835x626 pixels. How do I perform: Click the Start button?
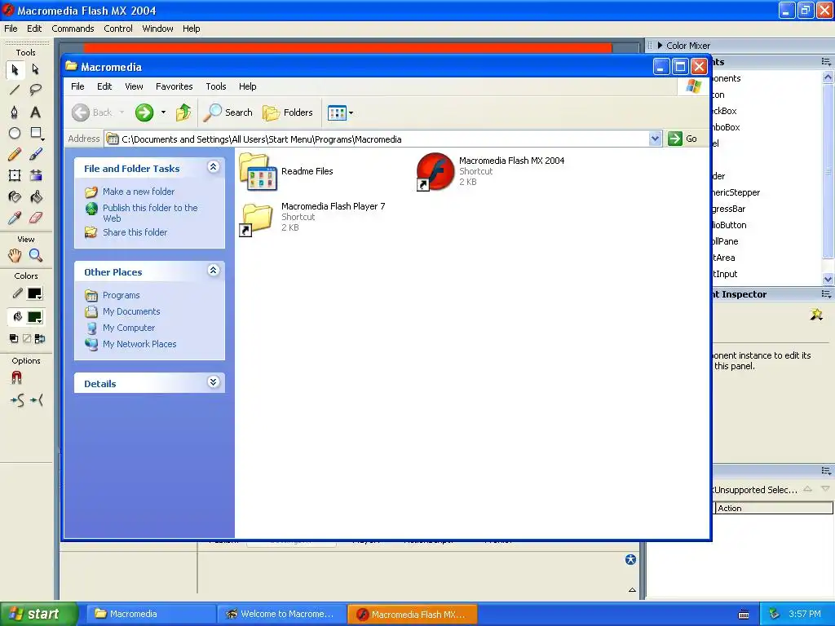coord(39,614)
